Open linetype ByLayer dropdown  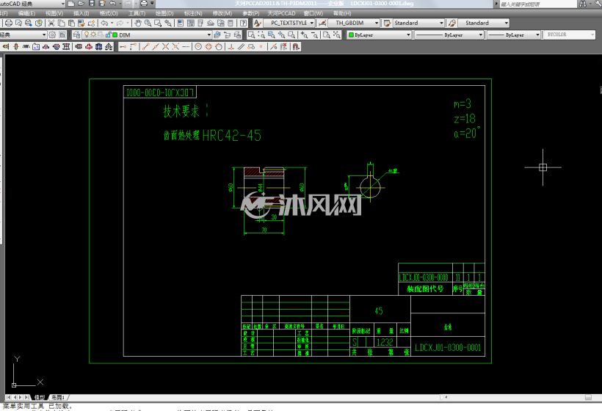click(x=480, y=35)
